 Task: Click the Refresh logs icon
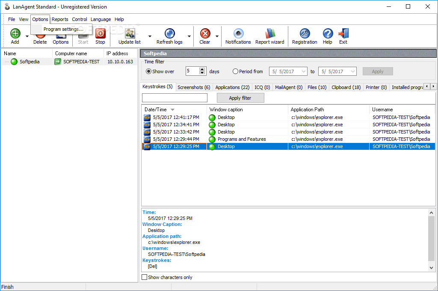(x=169, y=34)
